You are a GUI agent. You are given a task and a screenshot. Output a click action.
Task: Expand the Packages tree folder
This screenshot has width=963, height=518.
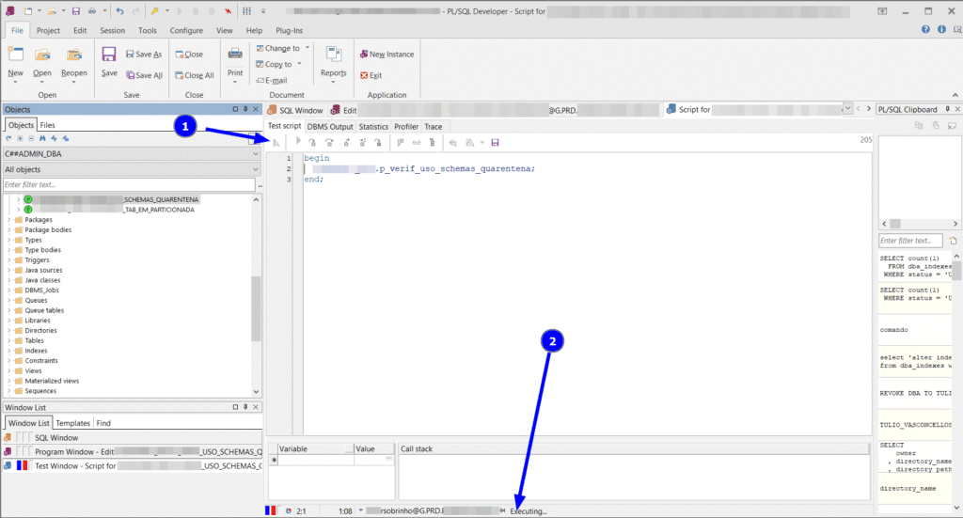[x=9, y=220]
